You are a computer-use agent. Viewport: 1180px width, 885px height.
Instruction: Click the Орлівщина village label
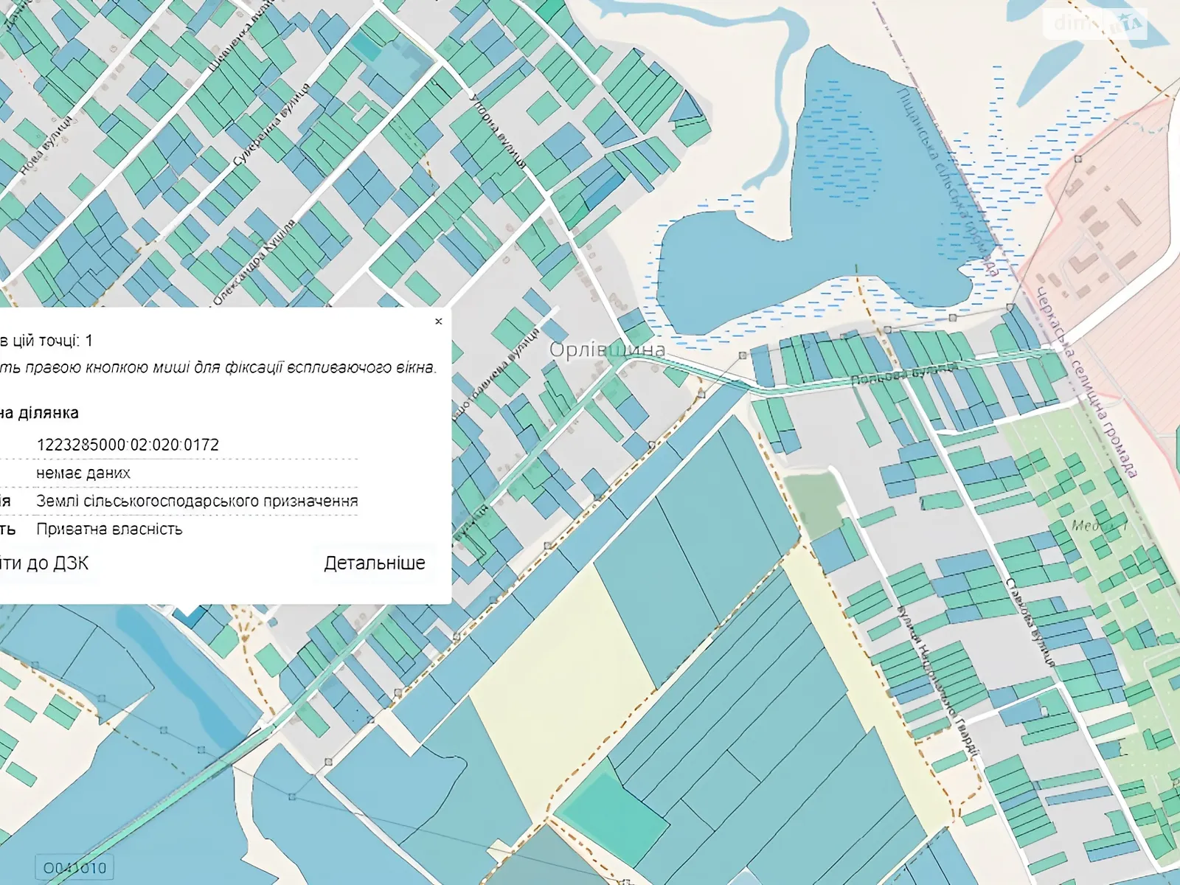(x=607, y=350)
